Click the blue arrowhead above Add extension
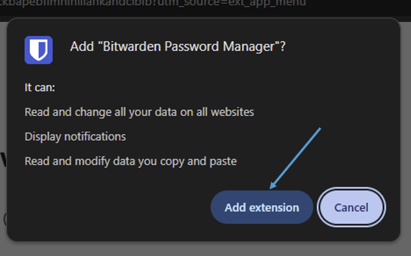Viewport: 411px width, 256px height. click(273, 185)
